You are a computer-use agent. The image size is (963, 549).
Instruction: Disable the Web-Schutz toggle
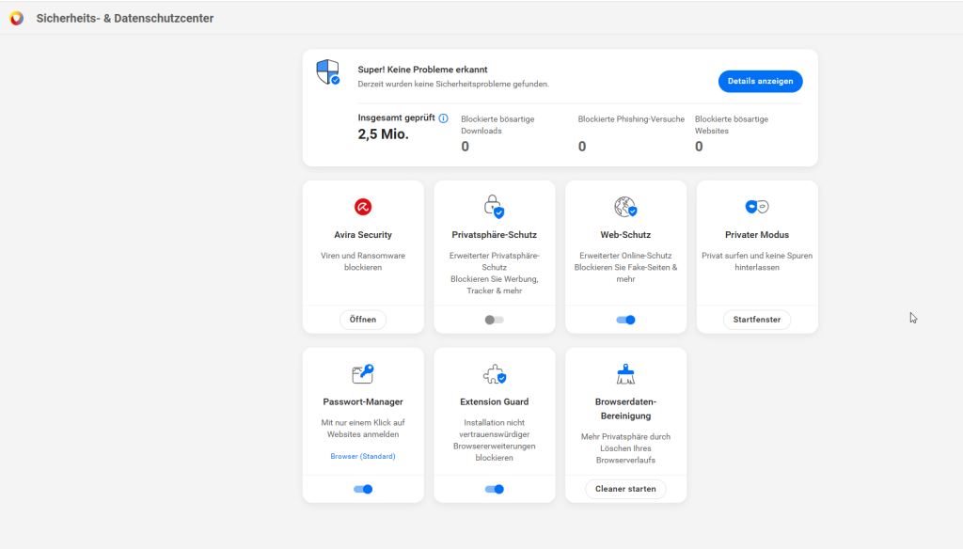coord(625,320)
